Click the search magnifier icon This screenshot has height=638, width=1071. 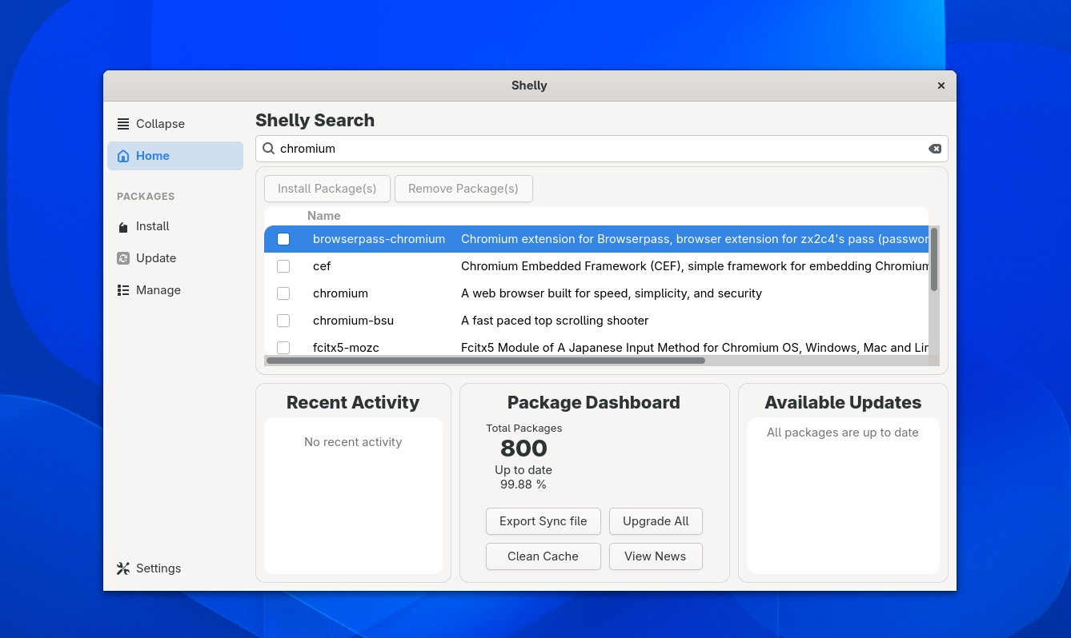click(x=269, y=149)
